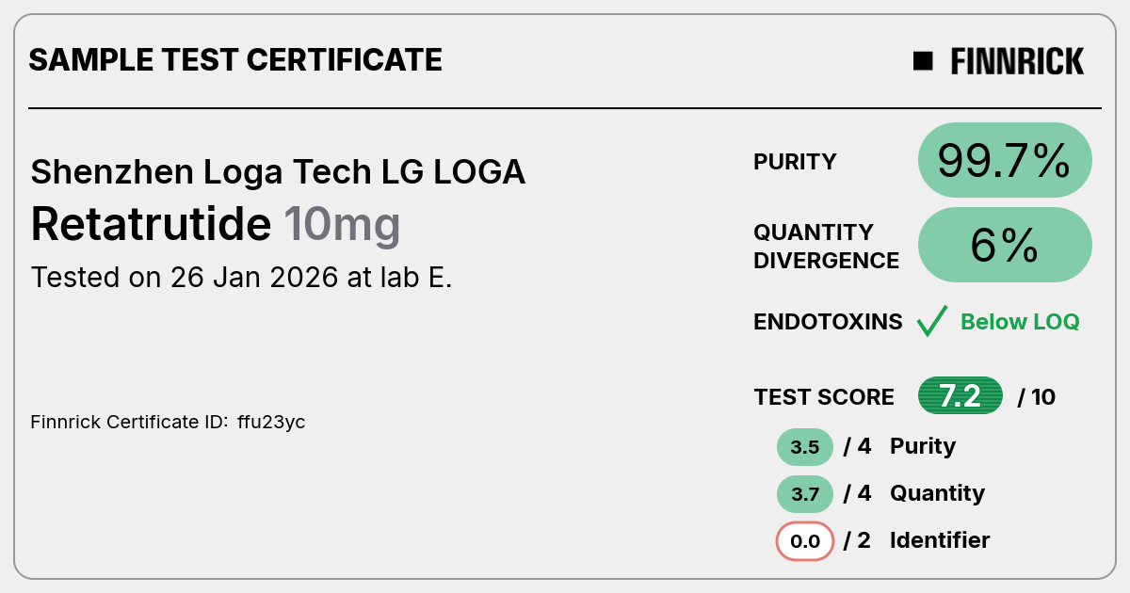Click the black square Finnrick logo icon
1130x593 pixels.
pos(923,61)
